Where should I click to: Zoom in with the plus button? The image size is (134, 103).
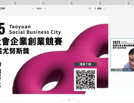point(45,8)
